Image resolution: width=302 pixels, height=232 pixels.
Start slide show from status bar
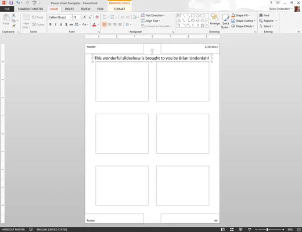(250, 230)
